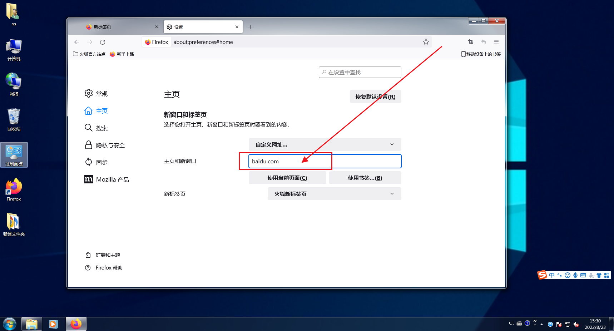The width and height of the screenshot is (614, 331).
Task: Click the address bar URL about:preferences#home
Action: coord(203,42)
